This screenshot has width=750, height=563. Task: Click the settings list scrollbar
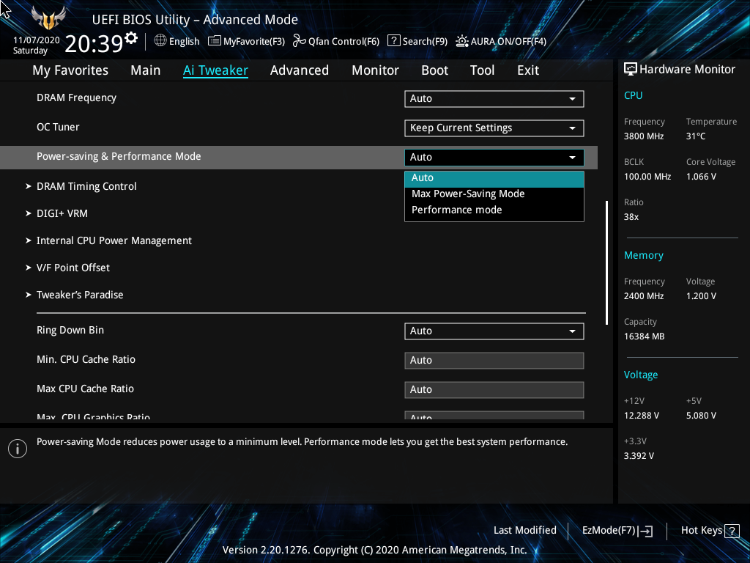(607, 263)
